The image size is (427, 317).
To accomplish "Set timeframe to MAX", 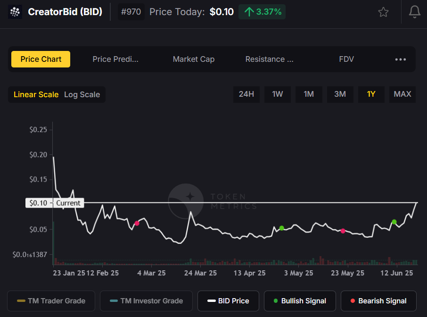I will point(402,94).
